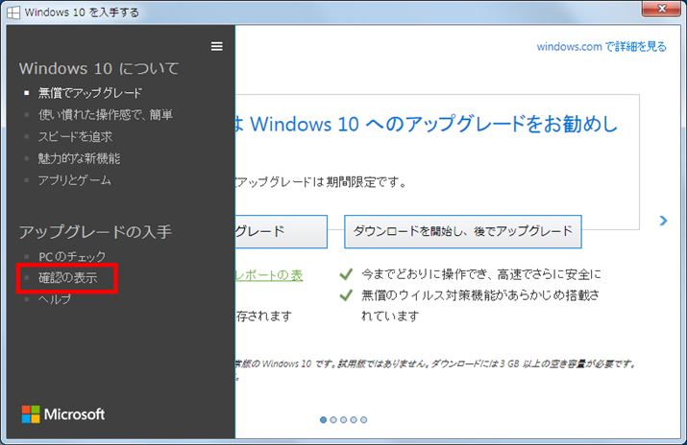Screen dimensions: 687x445
Task: Go to next slide with right chevron
Action: coord(663,221)
